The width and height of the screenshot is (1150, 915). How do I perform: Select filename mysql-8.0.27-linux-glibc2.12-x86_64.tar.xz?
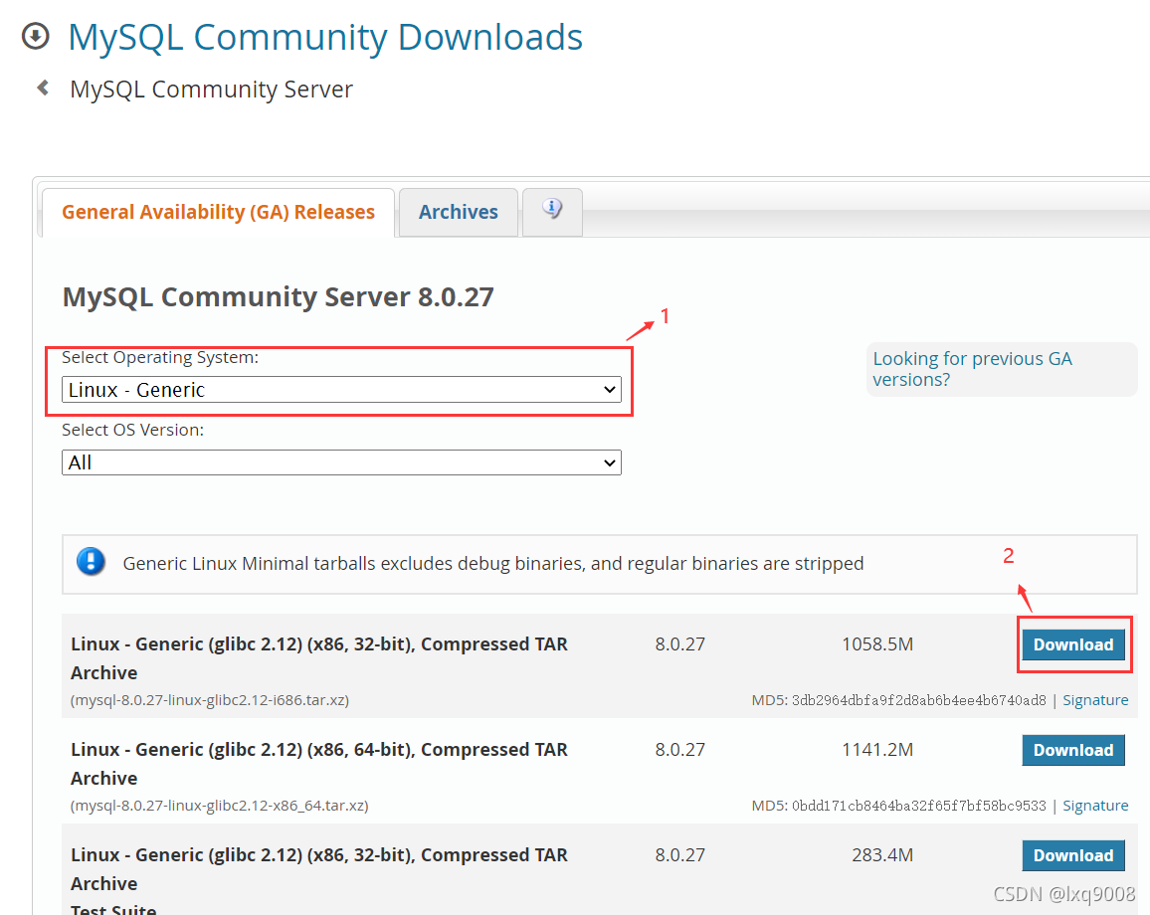tap(219, 806)
